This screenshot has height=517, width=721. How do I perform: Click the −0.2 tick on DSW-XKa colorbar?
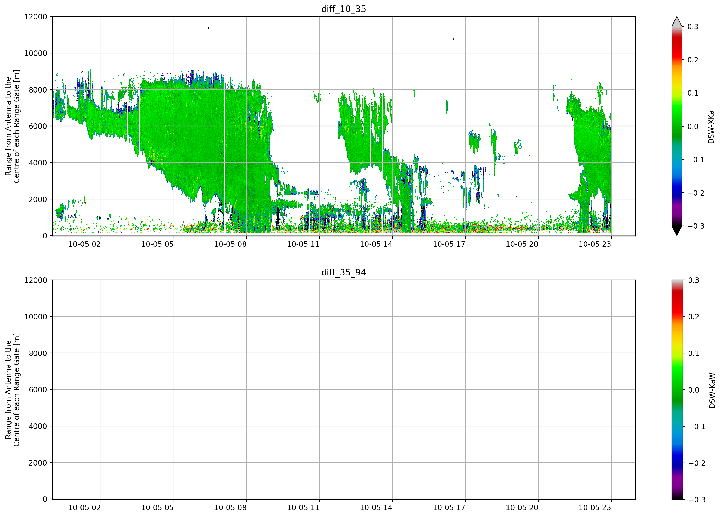[696, 193]
